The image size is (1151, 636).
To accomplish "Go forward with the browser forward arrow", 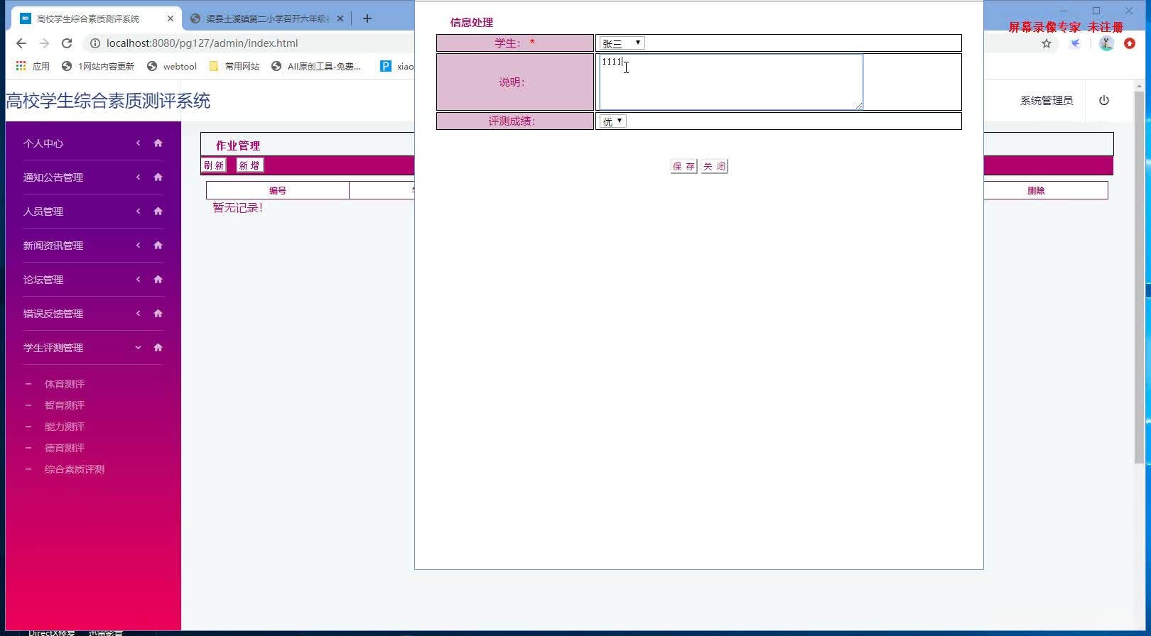I will [44, 43].
